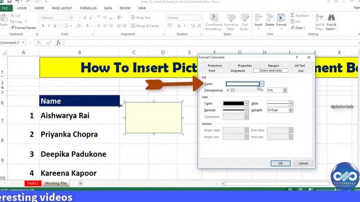Click the Save icon in quick access toolbar
The width and height of the screenshot is (360, 202).
(x=9, y=2)
